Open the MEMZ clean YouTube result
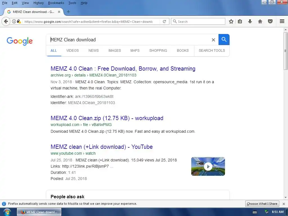The width and height of the screenshot is (288, 216). [x=102, y=147]
